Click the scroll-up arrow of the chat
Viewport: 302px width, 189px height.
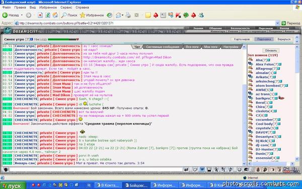click(x=244, y=47)
